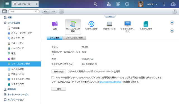The image size is (179, 104).
Task: Enable automatic firmware version check checkbox
Action: pos(53,78)
